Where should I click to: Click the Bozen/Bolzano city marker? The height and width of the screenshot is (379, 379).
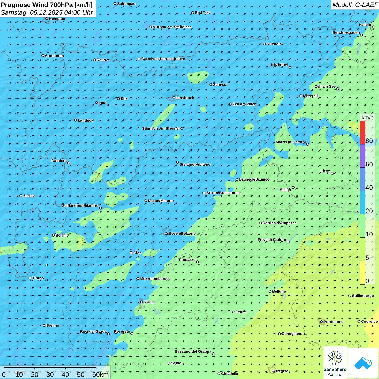166,234
